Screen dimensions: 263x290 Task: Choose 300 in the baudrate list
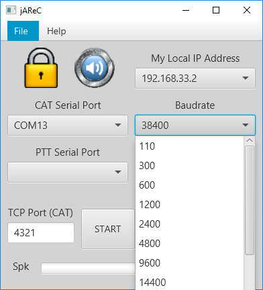(x=190, y=166)
